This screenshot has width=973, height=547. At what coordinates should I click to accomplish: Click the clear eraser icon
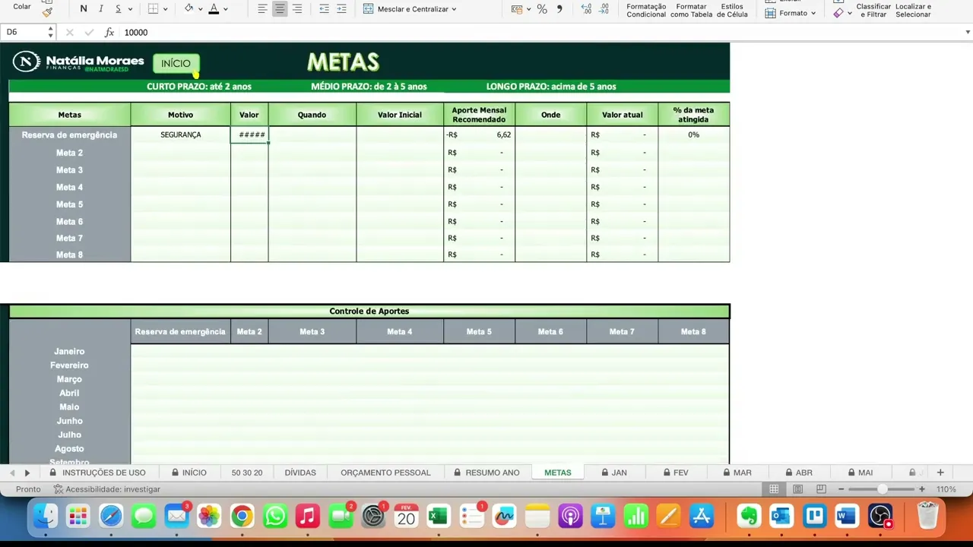[838, 13]
